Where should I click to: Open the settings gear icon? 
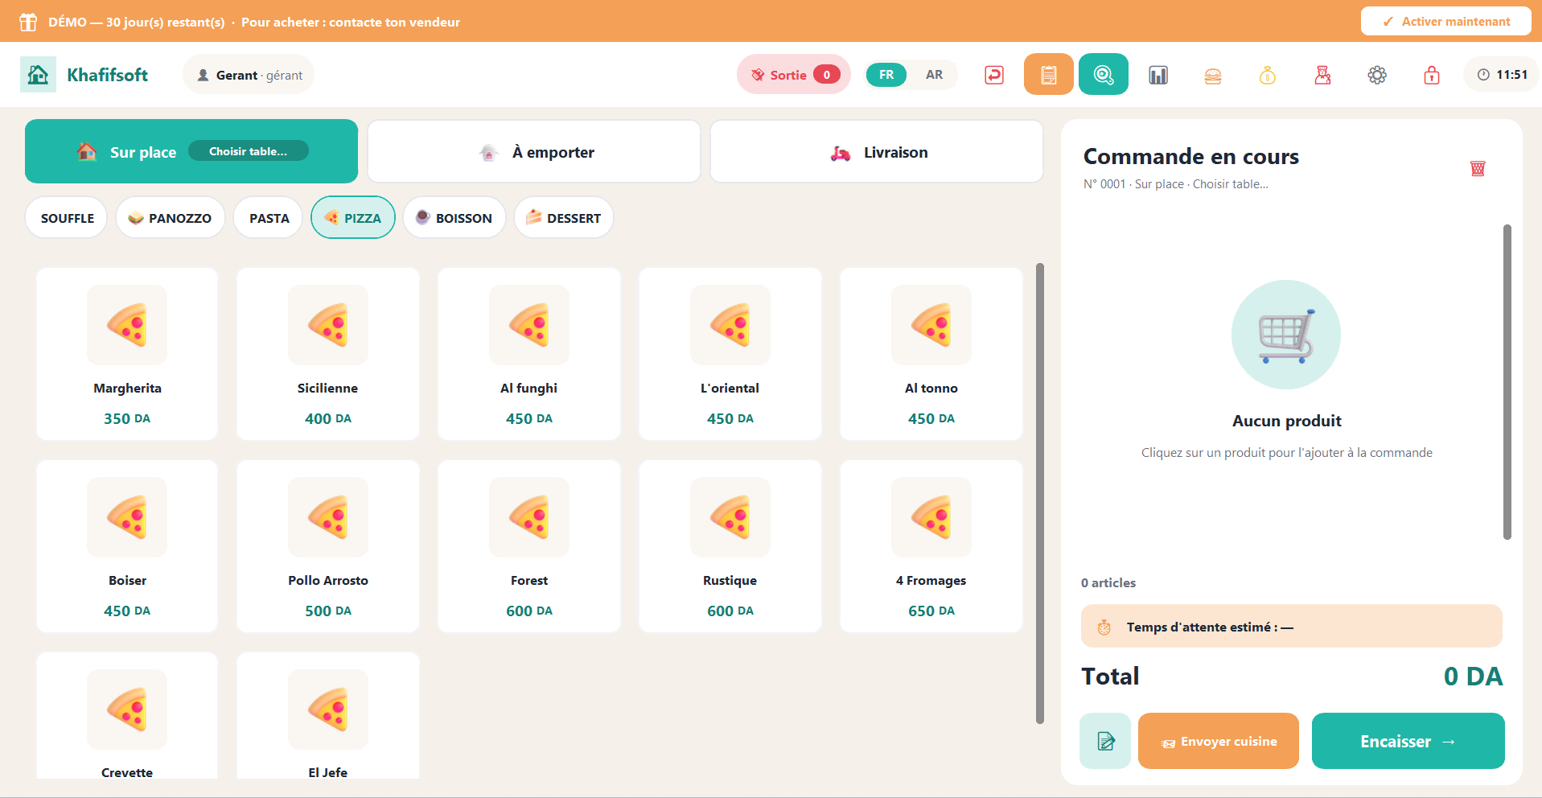(1377, 75)
